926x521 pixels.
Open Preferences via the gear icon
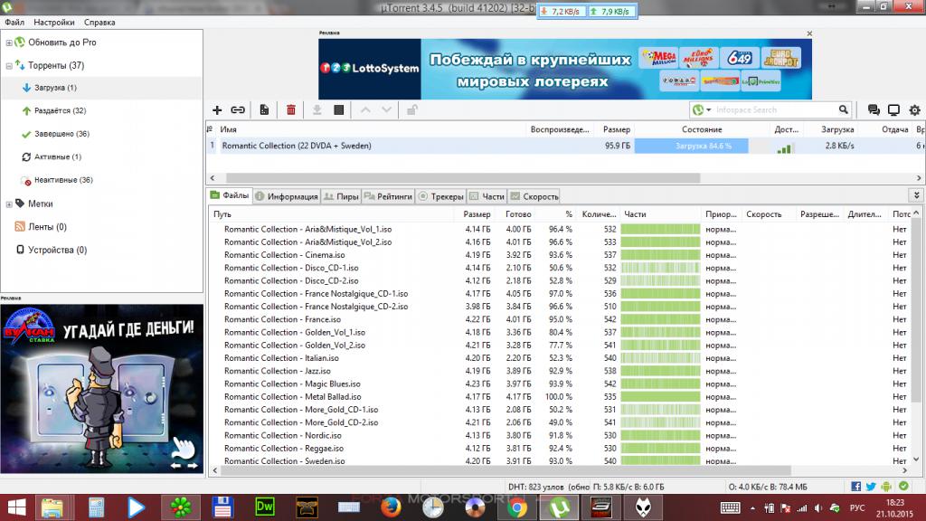click(914, 109)
